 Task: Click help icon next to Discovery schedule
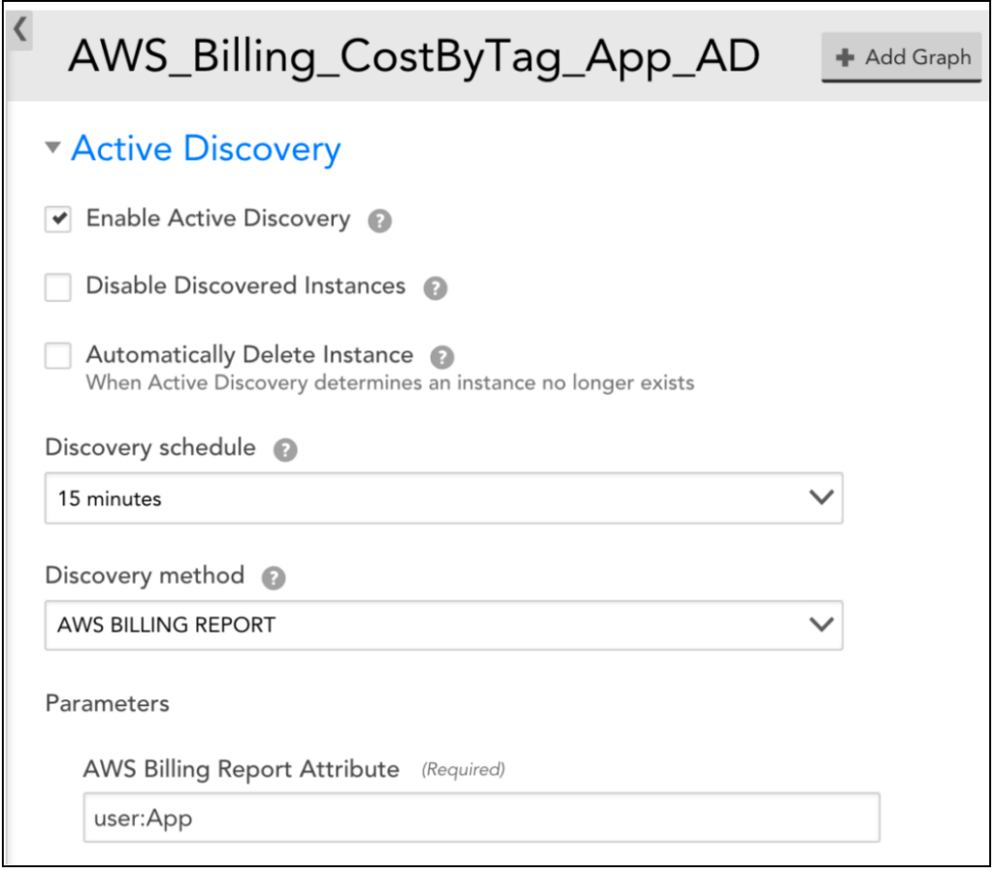coord(285,450)
